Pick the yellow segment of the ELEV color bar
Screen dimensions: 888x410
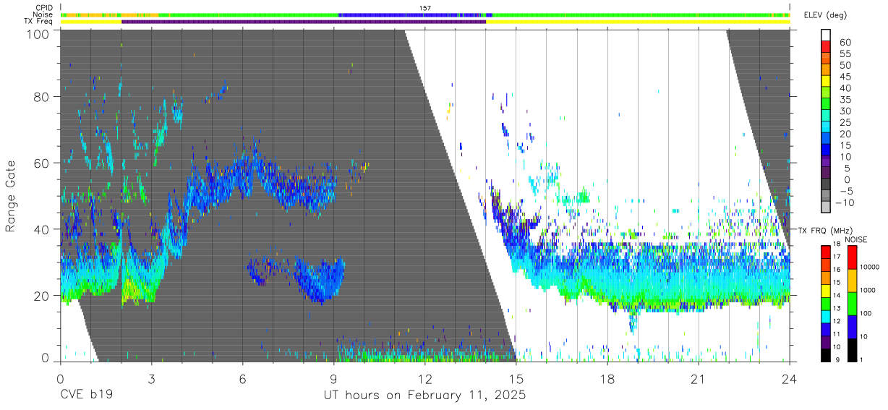pyautogui.click(x=827, y=80)
